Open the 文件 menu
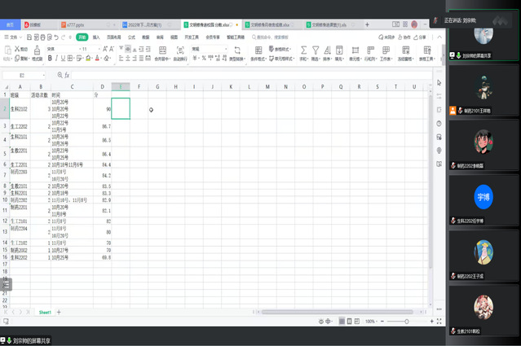 point(14,37)
